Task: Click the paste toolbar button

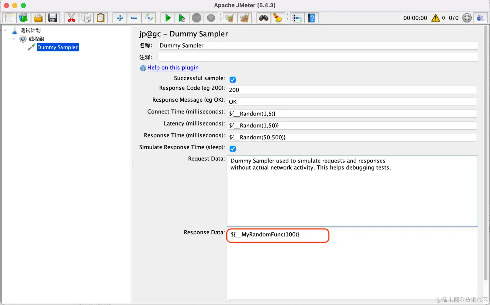Action: pyautogui.click(x=101, y=18)
